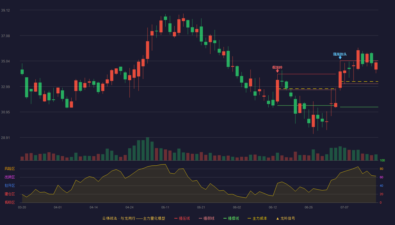The height and width of the screenshot is (225, 395).
Task: Click the 07-07 date label
Action: point(344,207)
